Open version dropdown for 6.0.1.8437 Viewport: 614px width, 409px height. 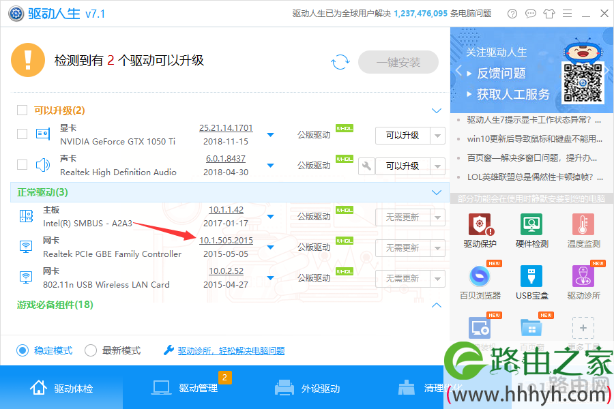(270, 165)
